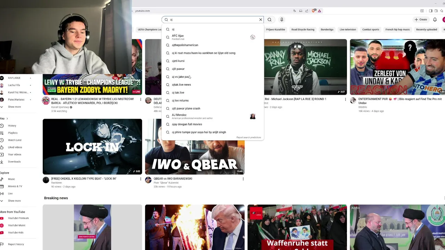445x250 pixels.
Task: Expand subscriptions with 'Show more'
Action: click(14, 107)
